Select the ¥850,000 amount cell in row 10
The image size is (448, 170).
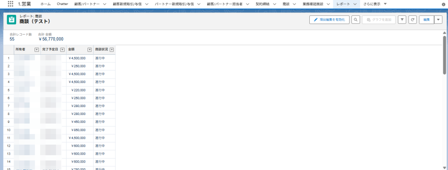pyautogui.click(x=80, y=130)
